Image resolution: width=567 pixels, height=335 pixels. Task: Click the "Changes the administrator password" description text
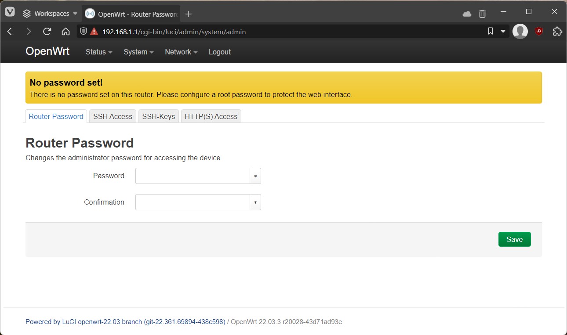click(123, 158)
